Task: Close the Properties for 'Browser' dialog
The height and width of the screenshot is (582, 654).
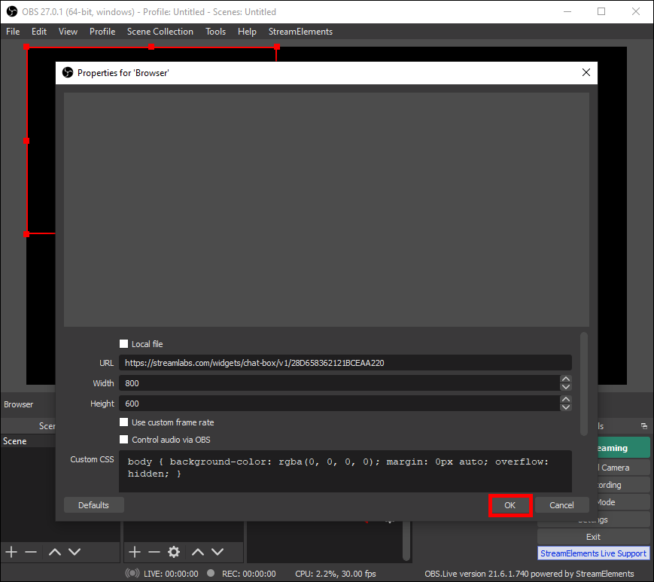Action: point(586,72)
